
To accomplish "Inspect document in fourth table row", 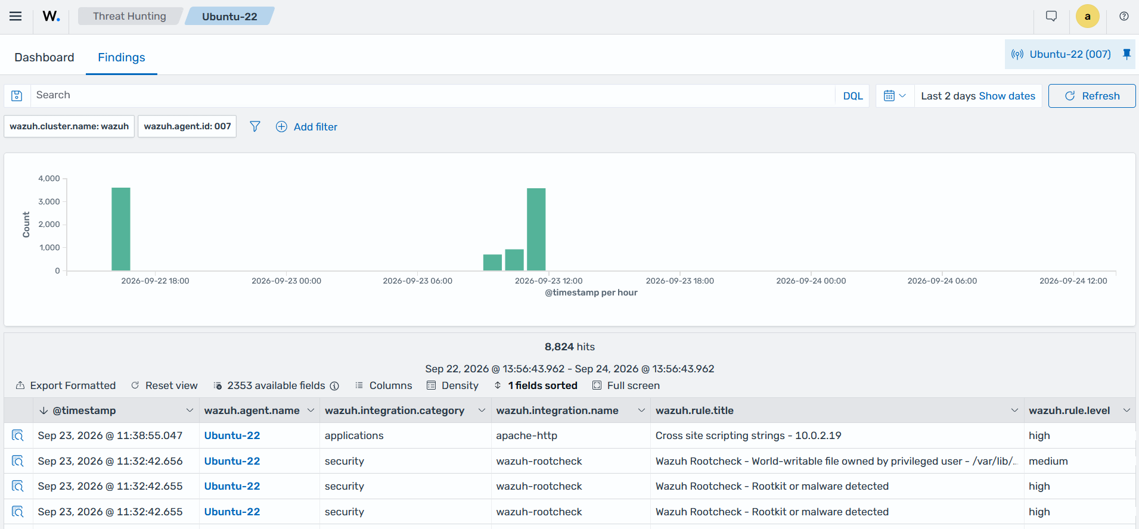I will point(18,512).
